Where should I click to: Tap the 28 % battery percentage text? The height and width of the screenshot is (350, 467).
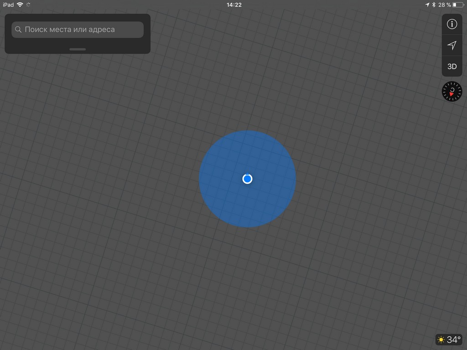click(444, 5)
